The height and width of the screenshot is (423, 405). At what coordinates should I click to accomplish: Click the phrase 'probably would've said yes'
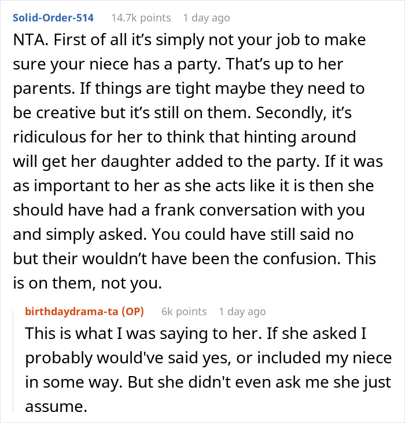coord(128,358)
